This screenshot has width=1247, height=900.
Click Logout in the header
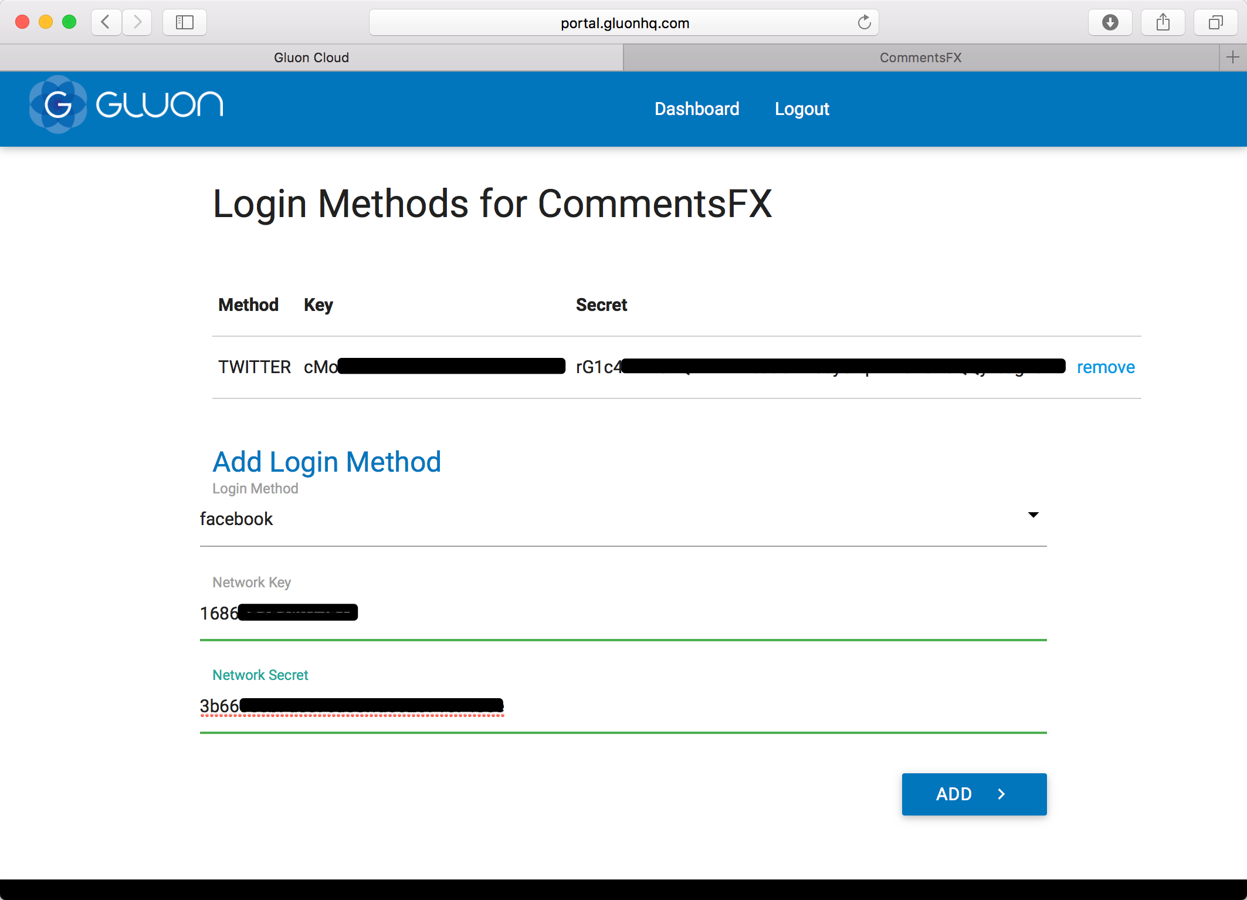(x=802, y=109)
